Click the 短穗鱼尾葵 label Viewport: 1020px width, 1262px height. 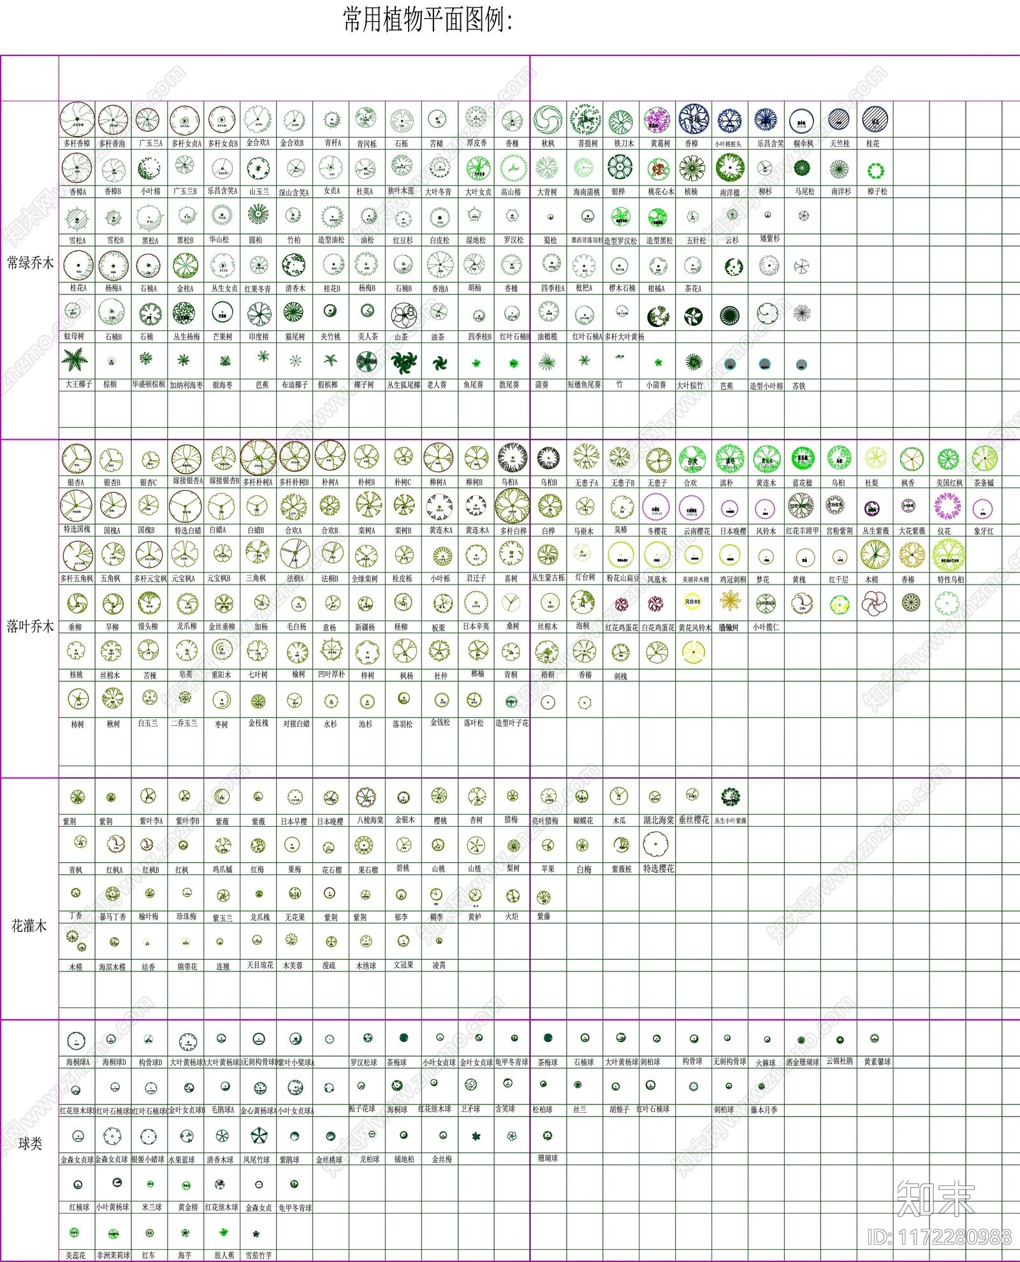point(585,385)
